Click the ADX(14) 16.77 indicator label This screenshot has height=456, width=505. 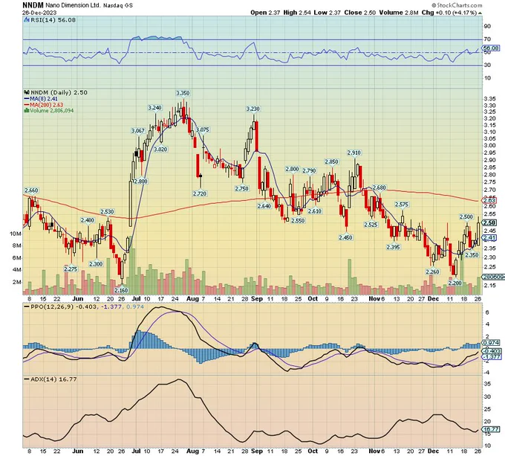[x=50, y=379]
